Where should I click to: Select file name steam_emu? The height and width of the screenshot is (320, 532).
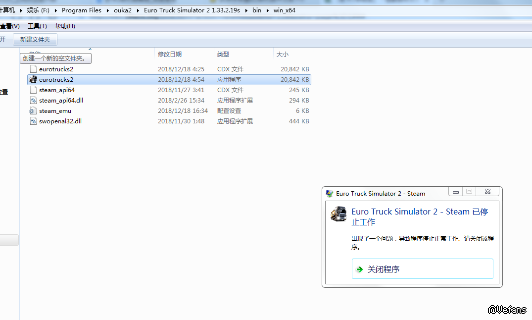[55, 111]
